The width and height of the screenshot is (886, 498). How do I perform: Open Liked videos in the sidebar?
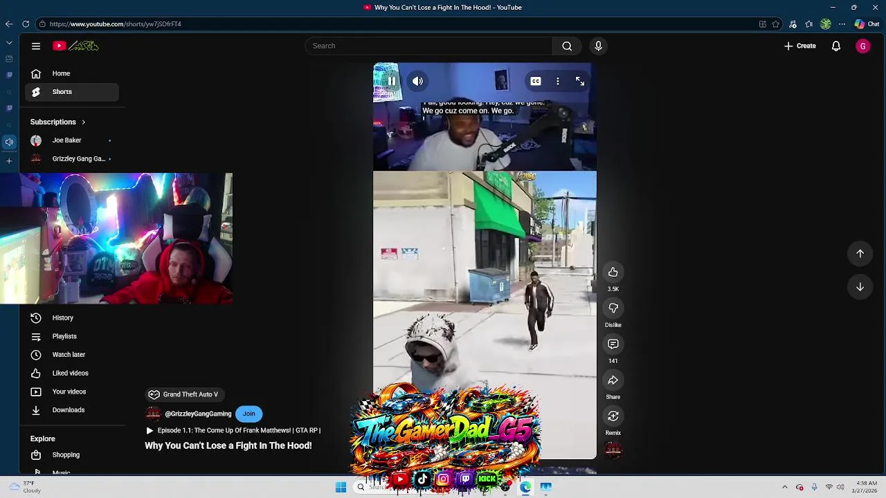pyautogui.click(x=72, y=373)
